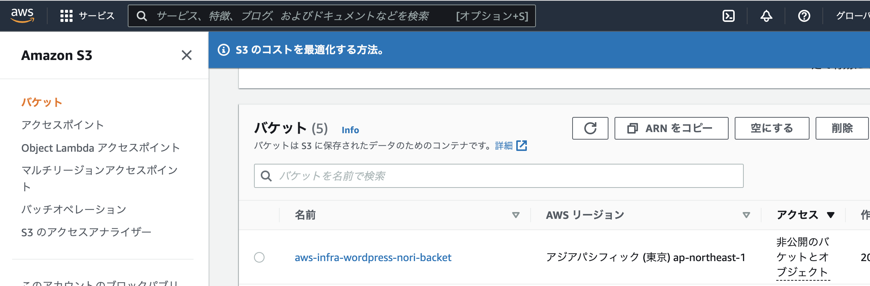Select バケット in the side navigation
The width and height of the screenshot is (870, 286).
42,102
